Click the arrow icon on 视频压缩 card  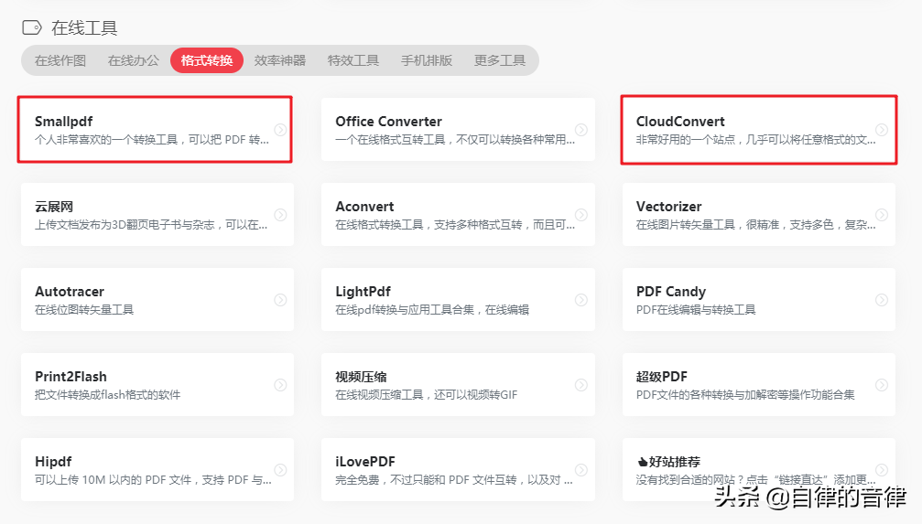[581, 385]
